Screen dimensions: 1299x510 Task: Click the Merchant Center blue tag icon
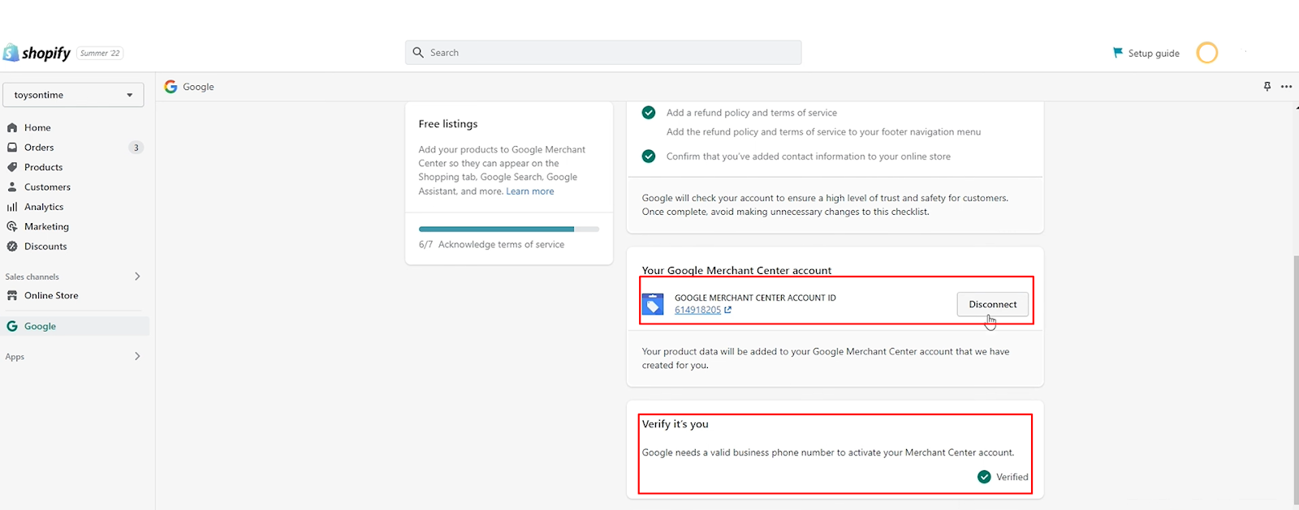coord(653,303)
